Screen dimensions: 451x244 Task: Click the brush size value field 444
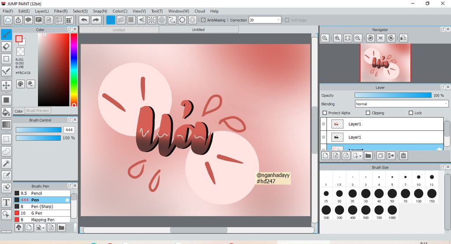[69, 130]
